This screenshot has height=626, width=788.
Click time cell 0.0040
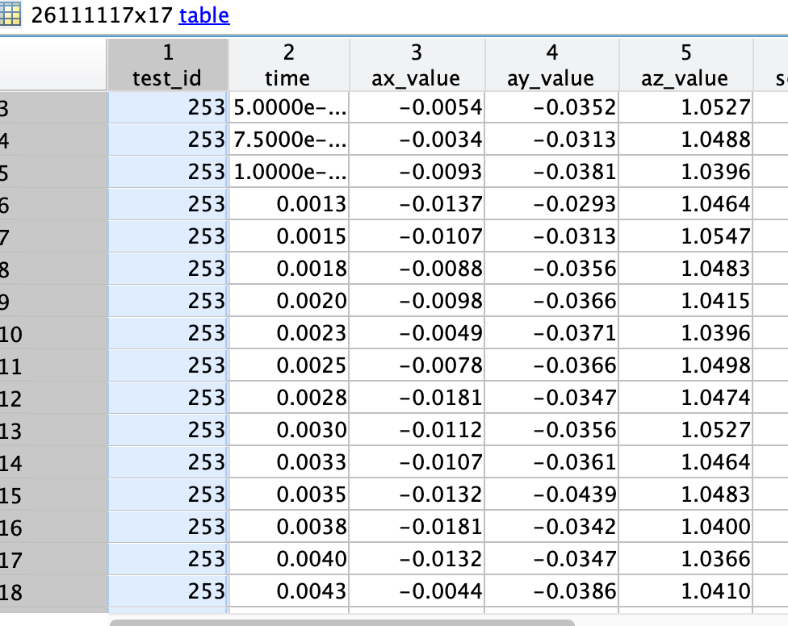click(289, 559)
